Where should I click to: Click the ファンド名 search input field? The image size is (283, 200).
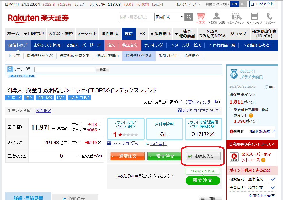coord(64,69)
